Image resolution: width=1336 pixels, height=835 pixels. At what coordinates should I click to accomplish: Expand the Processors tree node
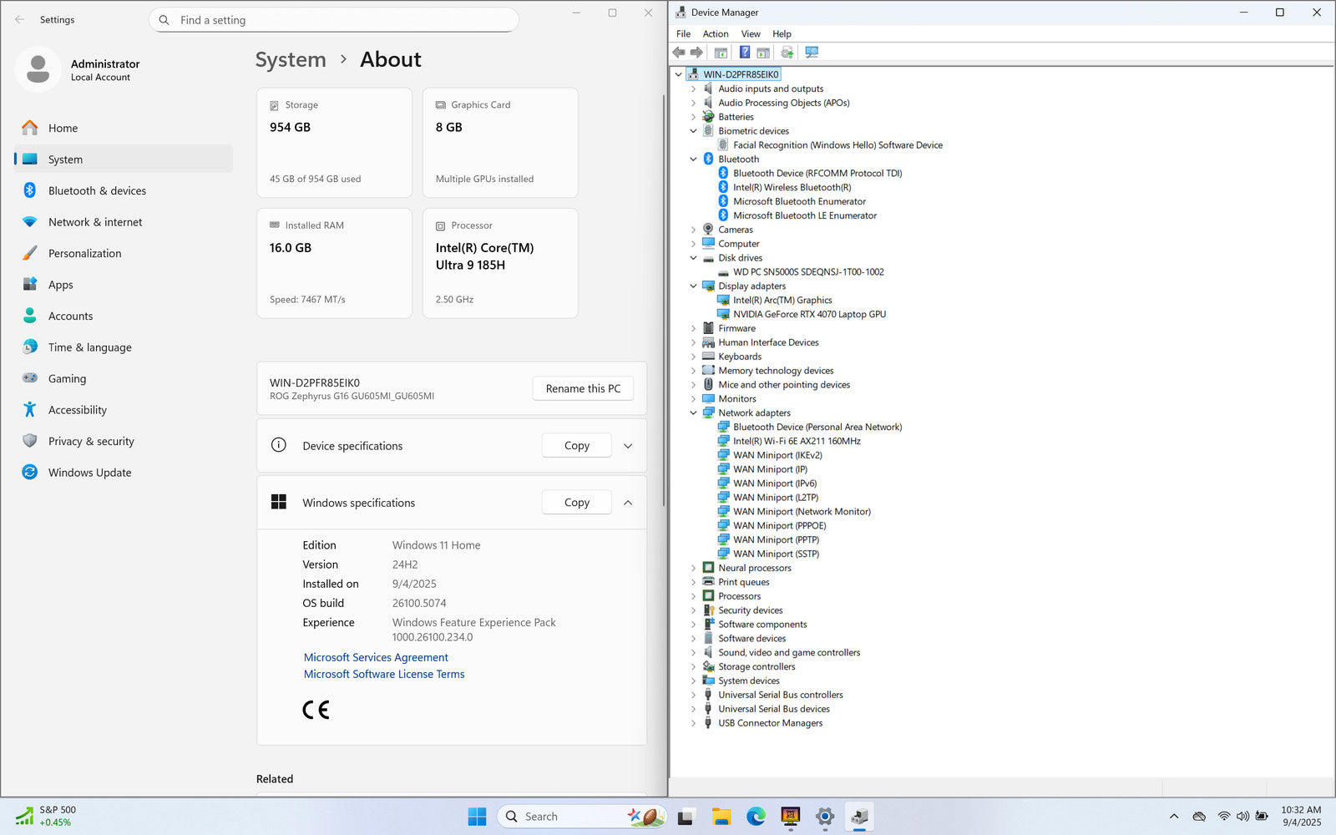[x=693, y=596]
